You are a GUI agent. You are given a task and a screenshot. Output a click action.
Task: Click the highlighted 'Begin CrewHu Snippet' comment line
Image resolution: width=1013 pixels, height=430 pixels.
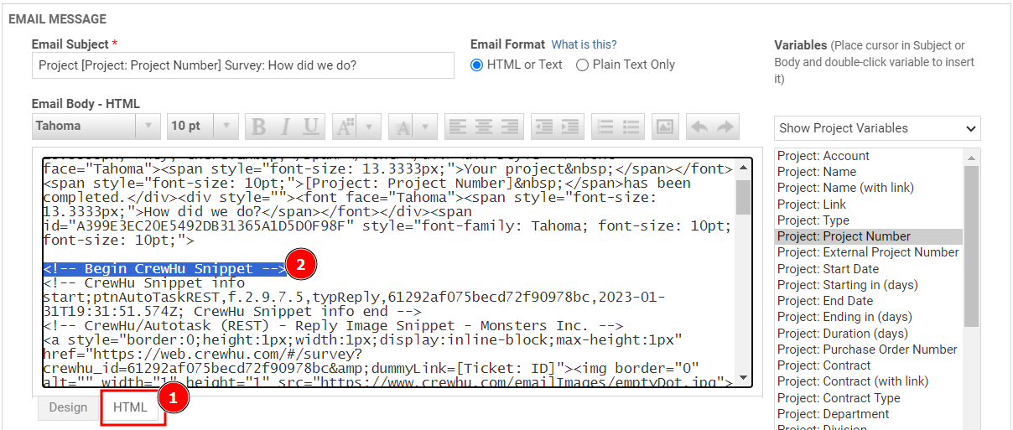[x=164, y=269]
